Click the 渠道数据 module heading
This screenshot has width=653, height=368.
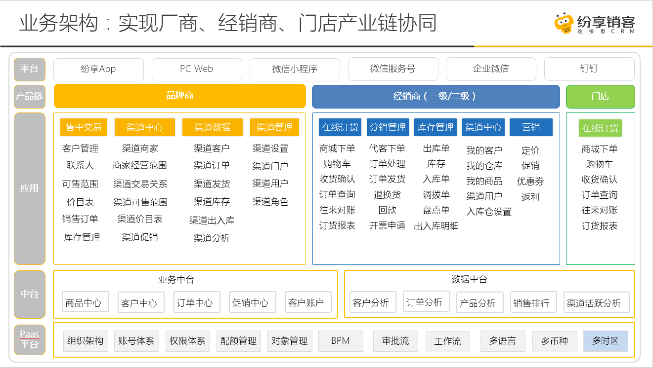(x=213, y=127)
